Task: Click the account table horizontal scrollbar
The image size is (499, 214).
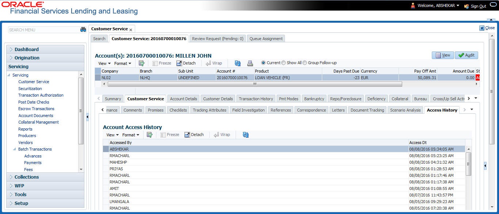Action: point(255,84)
